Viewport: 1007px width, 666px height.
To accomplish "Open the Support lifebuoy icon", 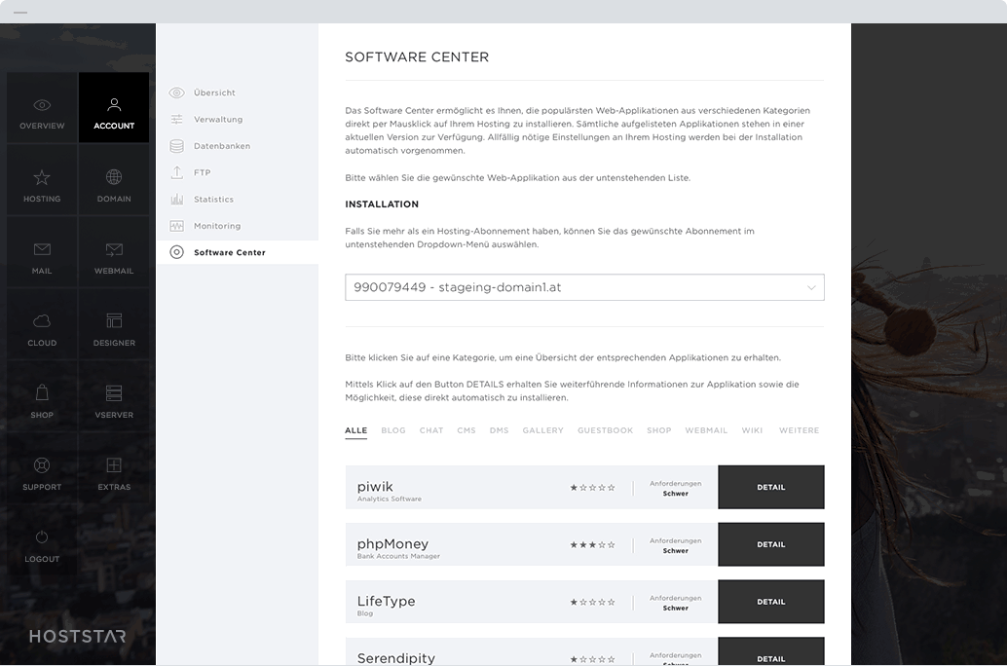I will pyautogui.click(x=42, y=465).
